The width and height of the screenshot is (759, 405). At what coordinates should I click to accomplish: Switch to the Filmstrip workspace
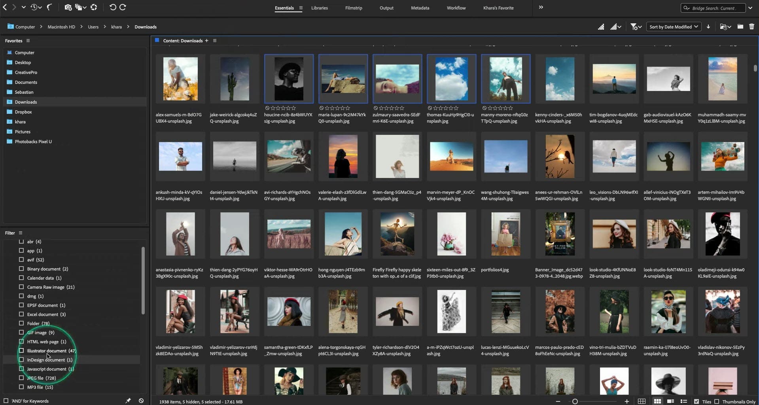point(353,8)
